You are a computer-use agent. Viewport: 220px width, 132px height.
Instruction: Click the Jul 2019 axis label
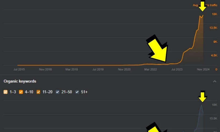point(98,69)
